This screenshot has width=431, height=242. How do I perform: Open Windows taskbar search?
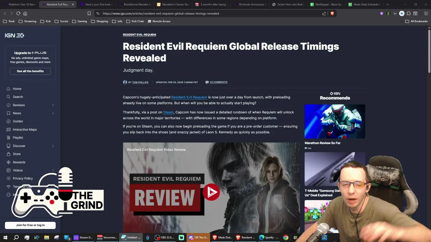pos(16,238)
